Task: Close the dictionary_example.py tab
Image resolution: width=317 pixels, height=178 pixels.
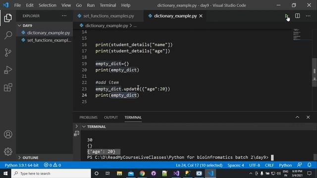Action: pyautogui.click(x=201, y=16)
